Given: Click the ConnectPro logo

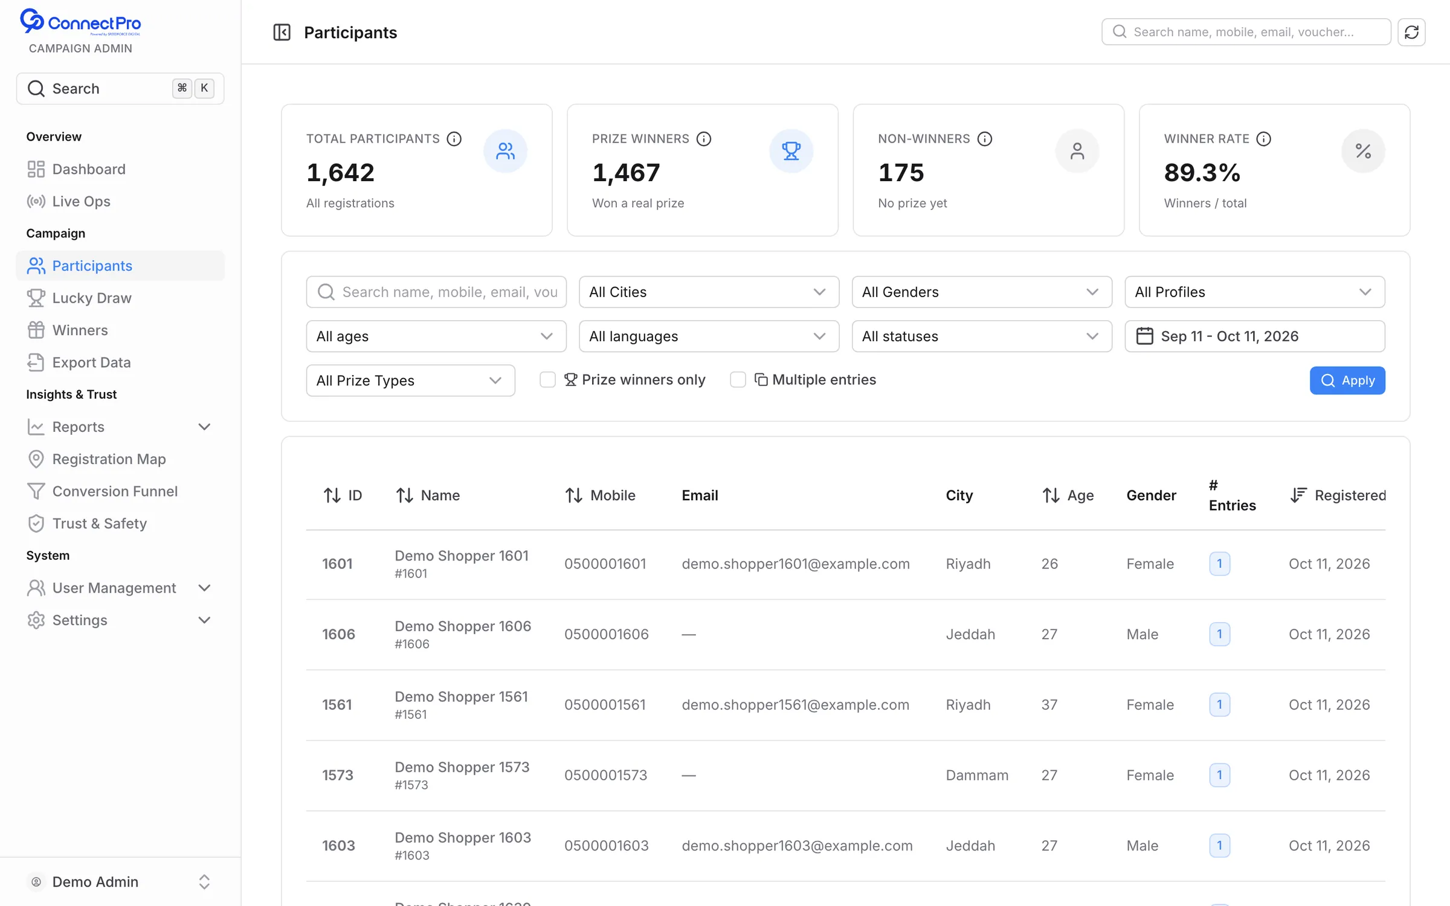Looking at the screenshot, I should (80, 22).
